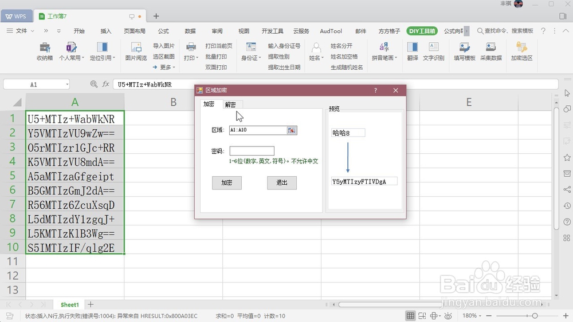Image resolution: width=573 pixels, height=322 pixels.
Task: Click the history clock icon in right sidebar
Action: click(x=567, y=206)
